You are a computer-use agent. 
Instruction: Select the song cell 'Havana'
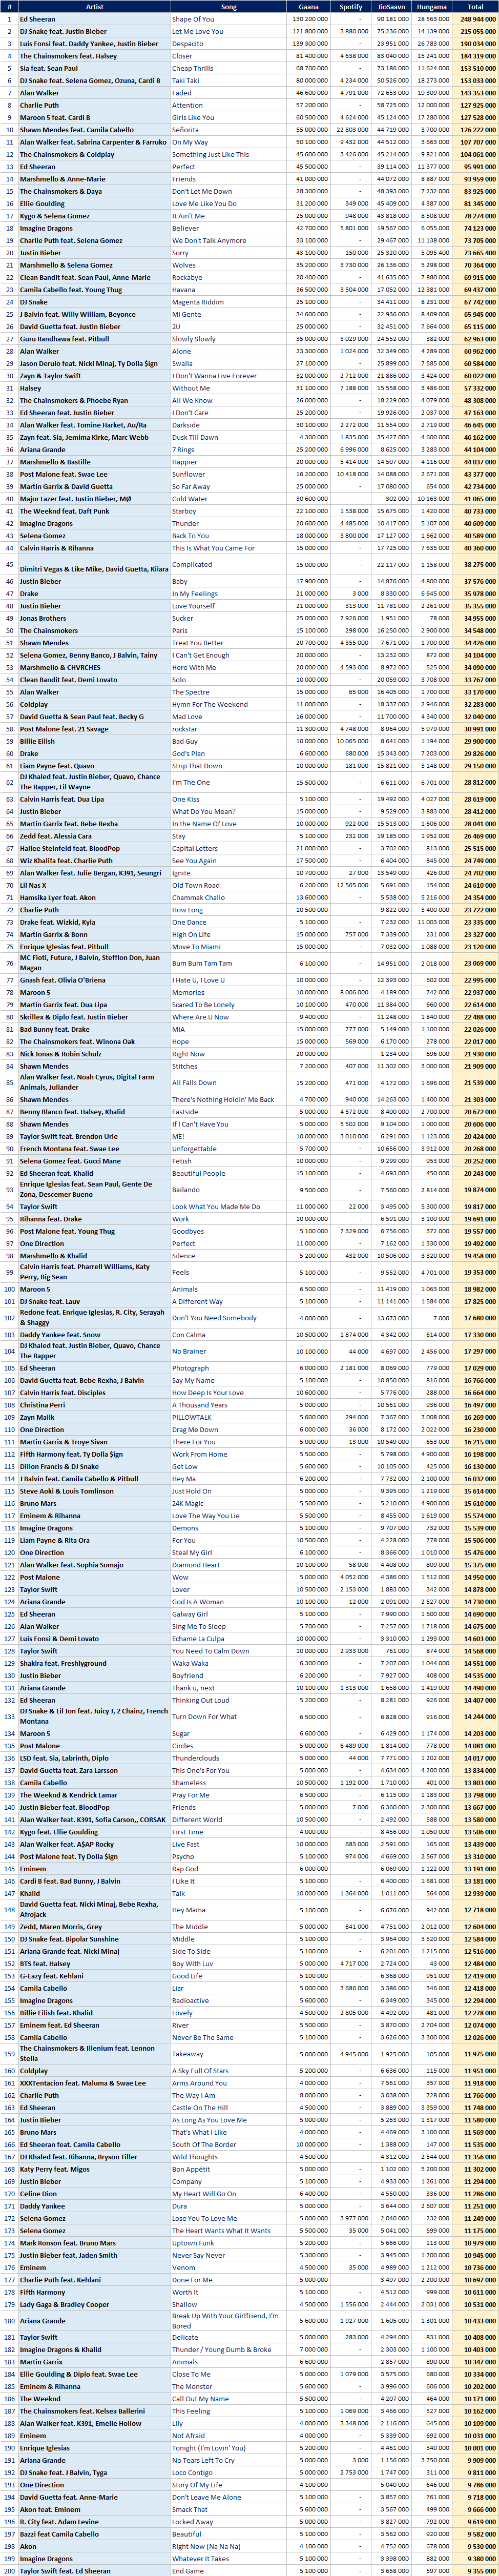228,289
